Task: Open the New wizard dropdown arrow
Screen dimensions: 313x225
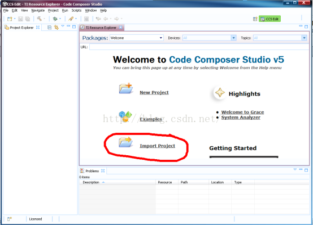Action: point(15,19)
